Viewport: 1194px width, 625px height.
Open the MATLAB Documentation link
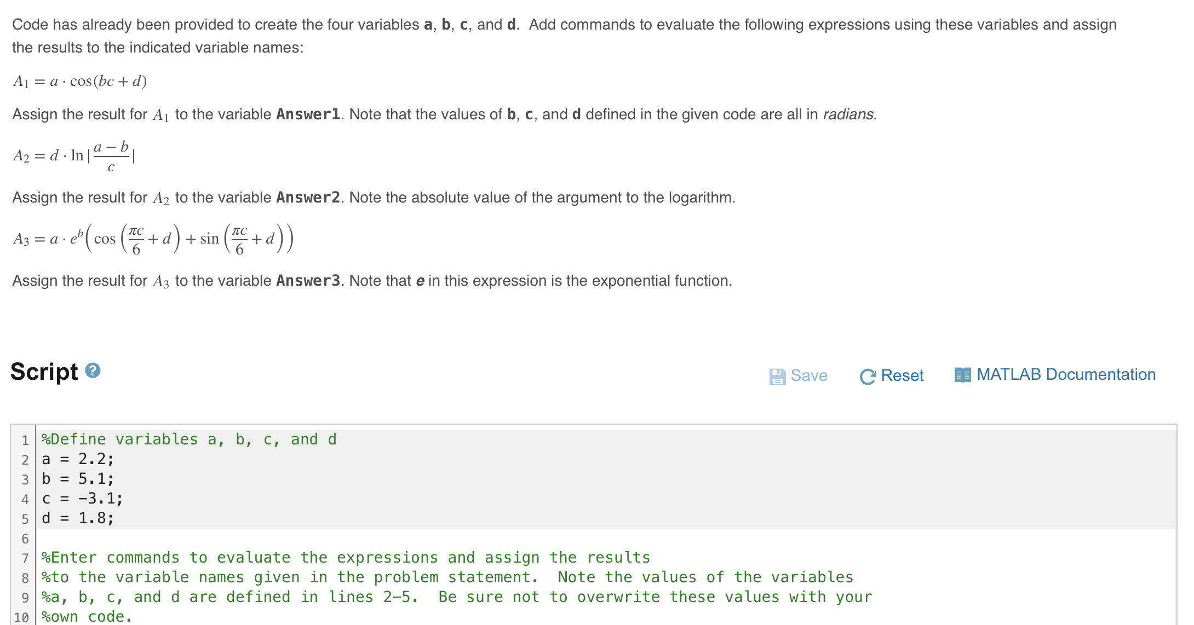(x=1066, y=374)
